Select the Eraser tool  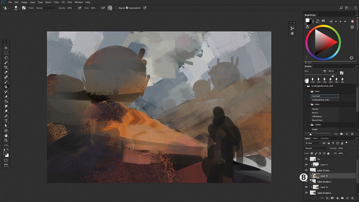click(x=6, y=97)
